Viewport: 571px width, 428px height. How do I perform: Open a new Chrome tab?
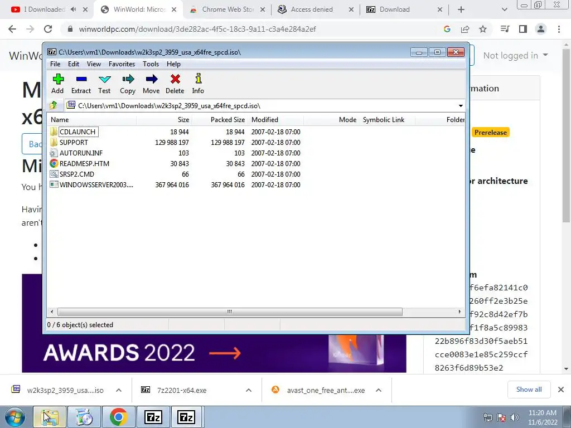tap(461, 9)
